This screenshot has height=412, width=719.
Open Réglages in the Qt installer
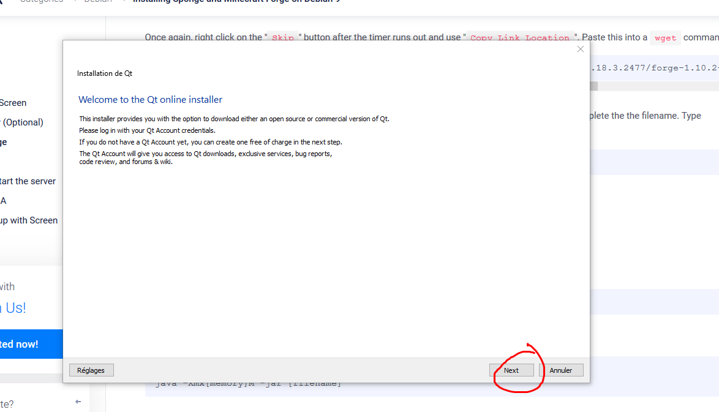click(x=91, y=370)
